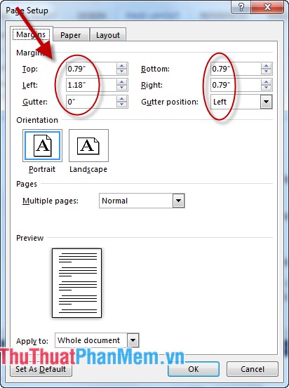Viewport: 289px width, 388px height.
Task: Decrease the Gutter value with down arrow
Action: [x=122, y=105]
